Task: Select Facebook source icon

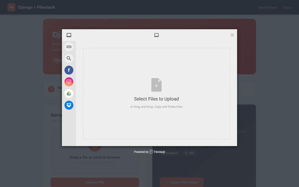Action: tap(69, 70)
